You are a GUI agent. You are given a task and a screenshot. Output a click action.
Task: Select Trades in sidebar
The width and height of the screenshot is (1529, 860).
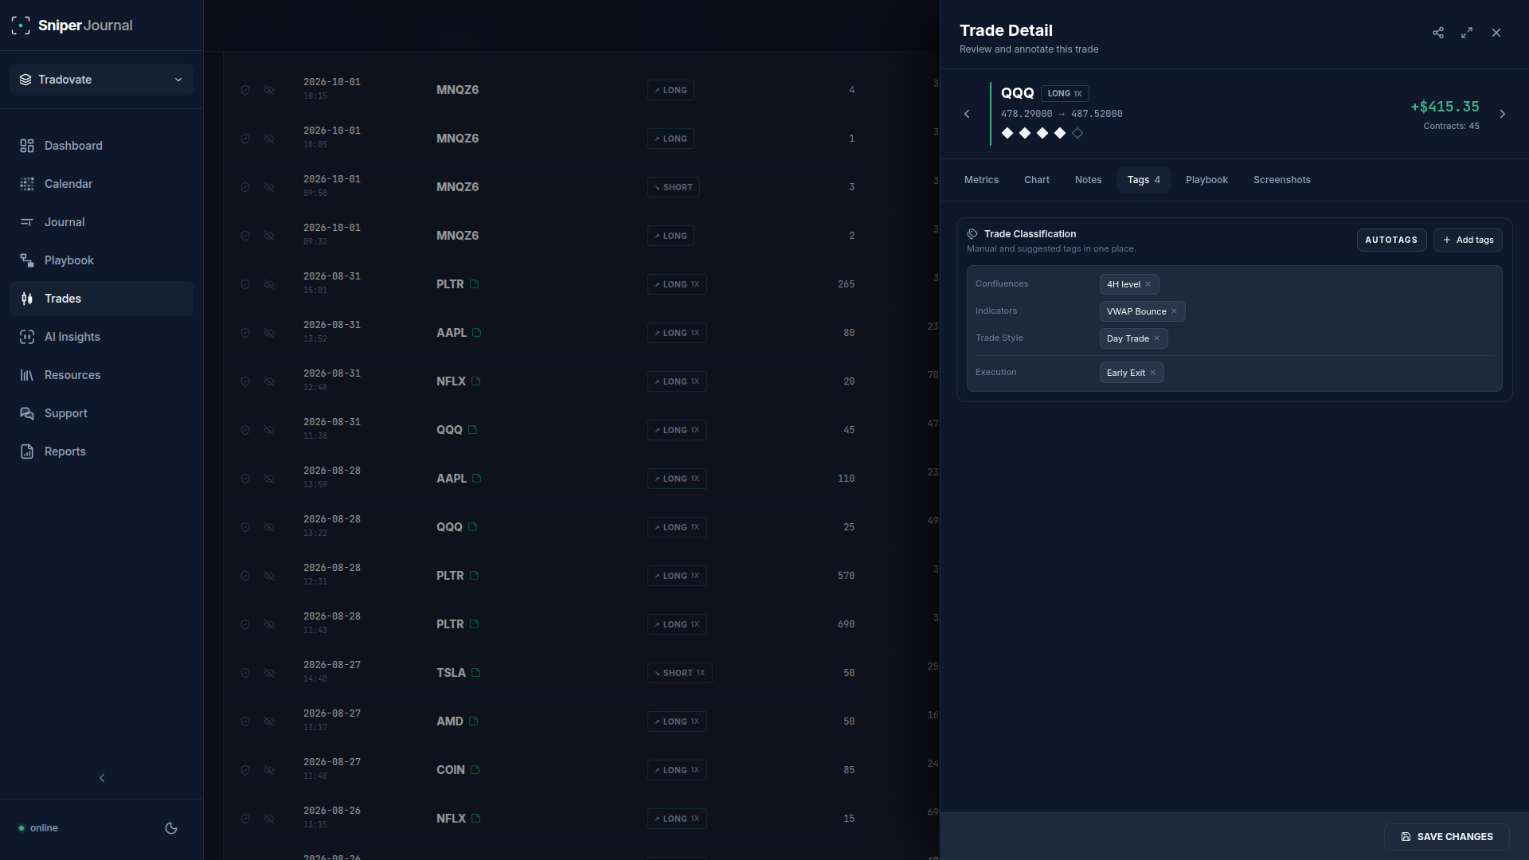pyautogui.click(x=101, y=299)
